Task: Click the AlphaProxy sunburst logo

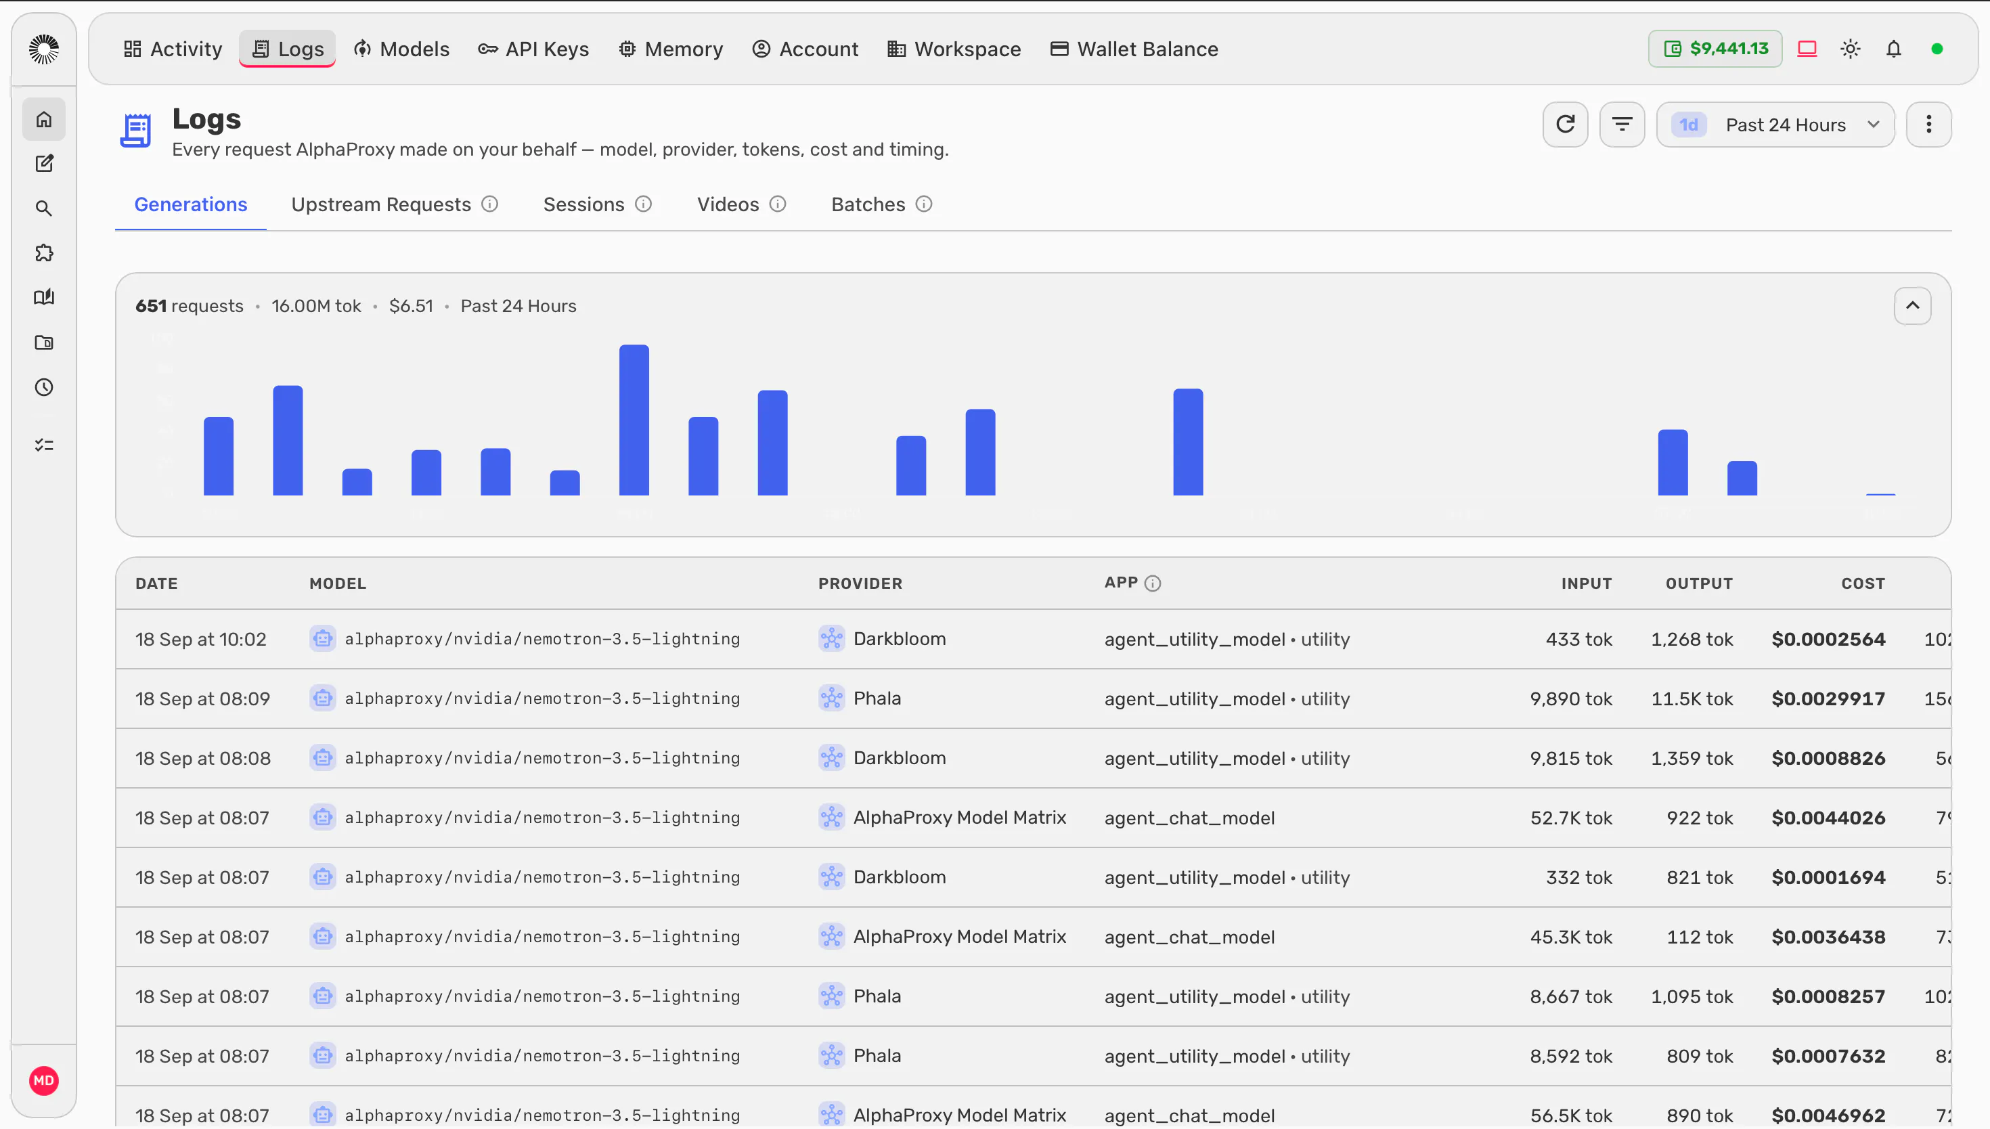Action: click(43, 49)
